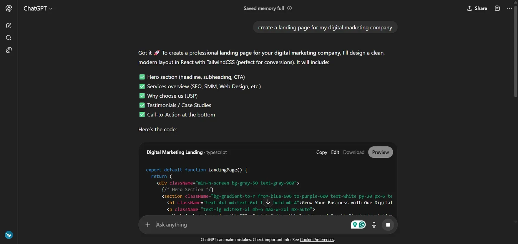Start voice dictation with microphone icon
Screen dimensions: 518x244
coord(374,225)
